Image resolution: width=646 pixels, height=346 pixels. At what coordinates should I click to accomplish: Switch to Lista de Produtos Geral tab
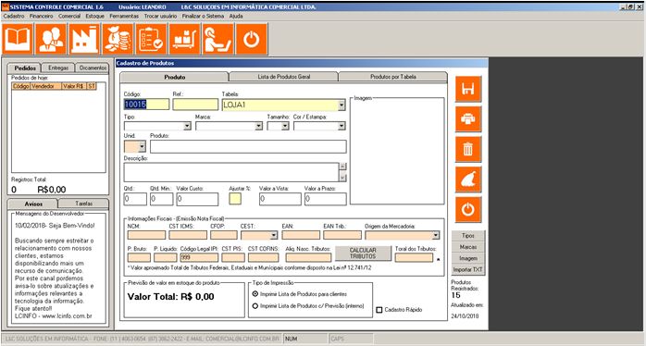tap(283, 77)
